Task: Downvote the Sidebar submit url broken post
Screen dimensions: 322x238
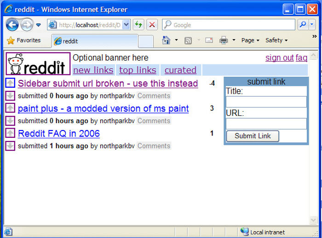Action: click(10, 96)
